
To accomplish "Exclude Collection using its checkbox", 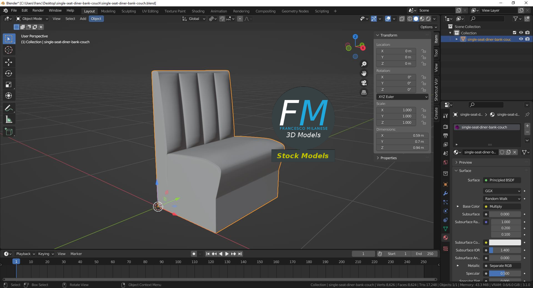I will (514, 33).
